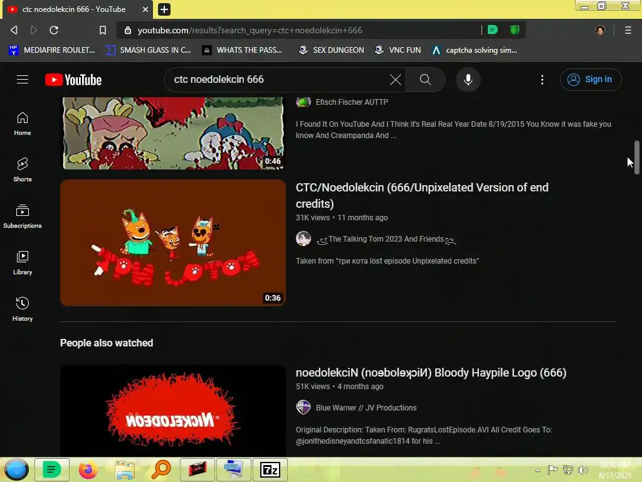642x482 pixels.
Task: Go to Home in sidebar
Action: coord(23,124)
